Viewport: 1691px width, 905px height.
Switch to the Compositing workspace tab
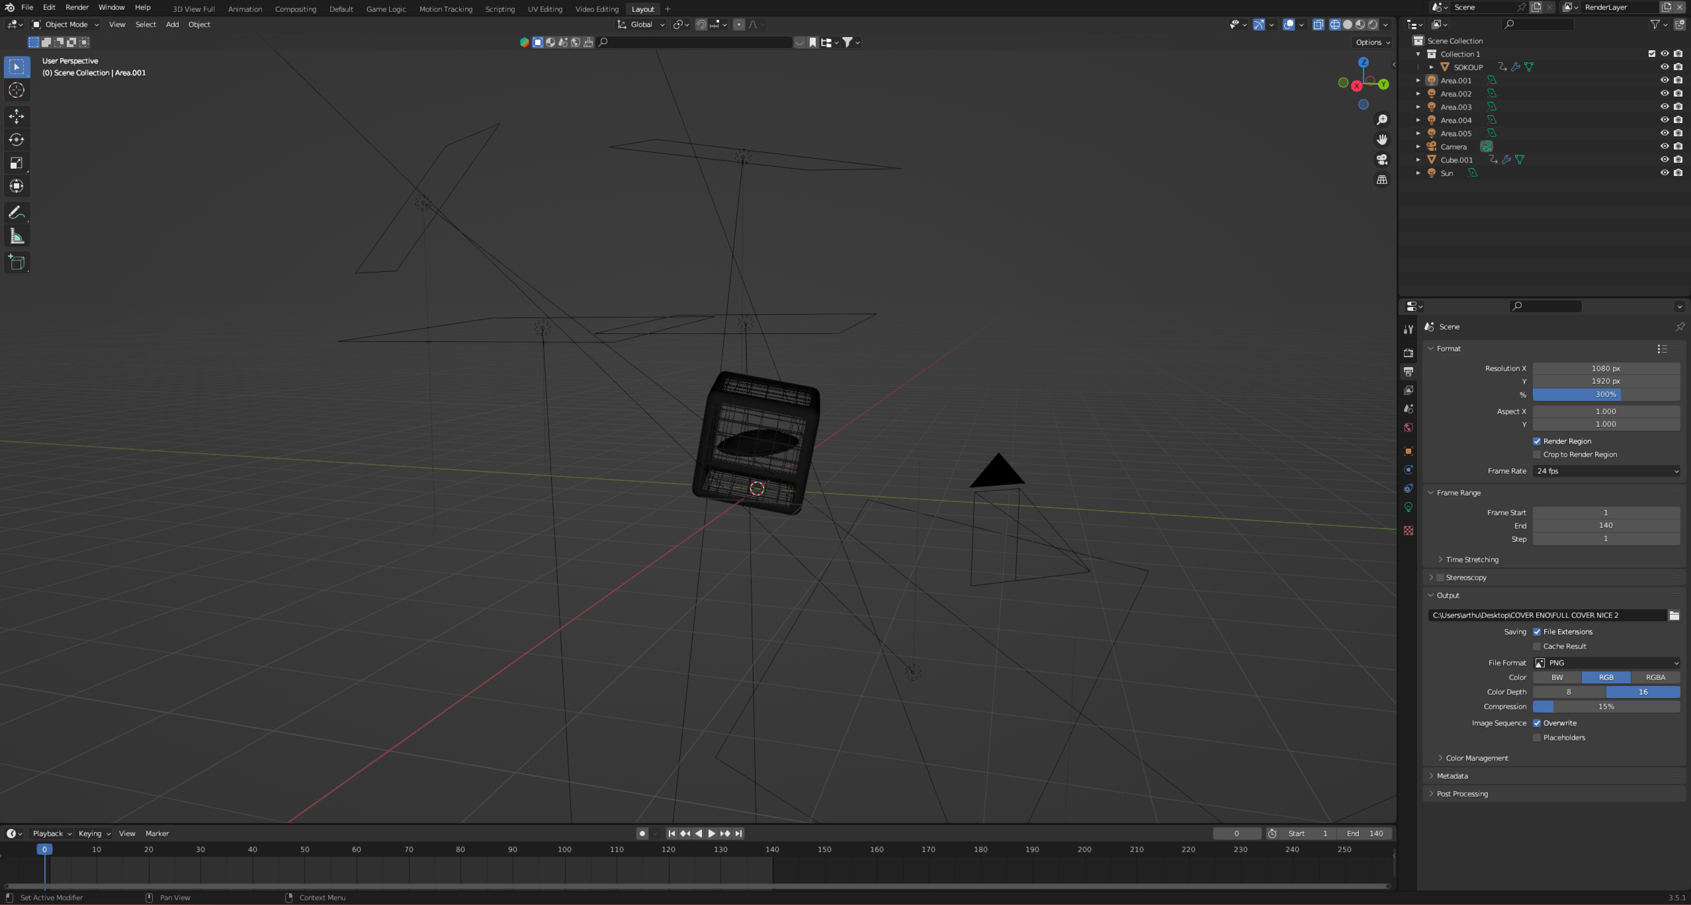pos(295,9)
